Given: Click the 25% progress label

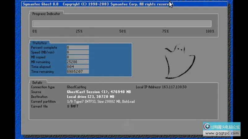Looking at the screenshot, I should tap(79, 31).
